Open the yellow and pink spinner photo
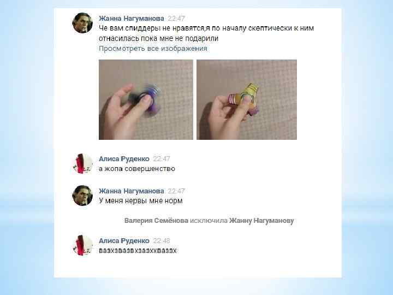393x295 pixels. pos(247,99)
